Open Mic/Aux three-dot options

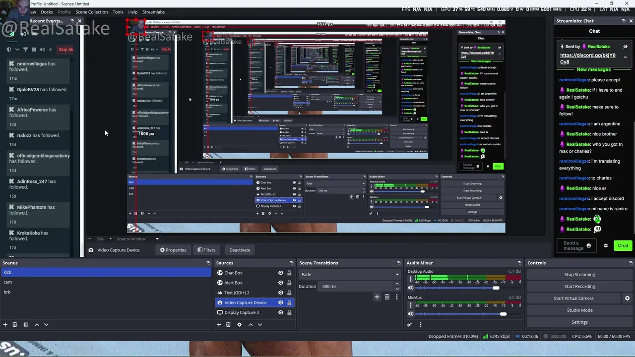click(x=411, y=305)
